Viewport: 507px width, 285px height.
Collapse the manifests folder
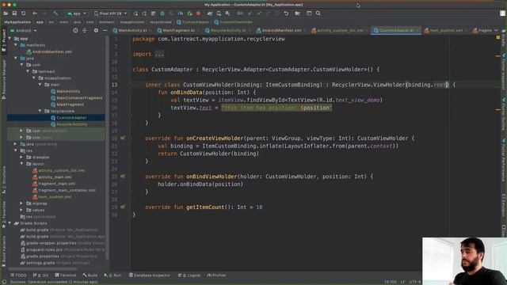click(16, 45)
